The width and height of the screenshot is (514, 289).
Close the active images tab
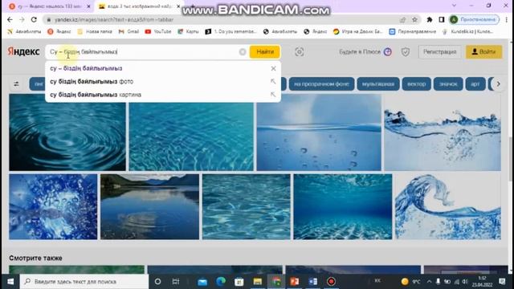(x=178, y=6)
